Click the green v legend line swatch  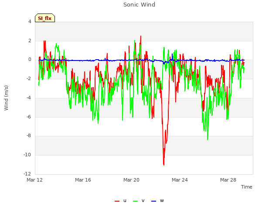pyautogui.click(x=135, y=201)
